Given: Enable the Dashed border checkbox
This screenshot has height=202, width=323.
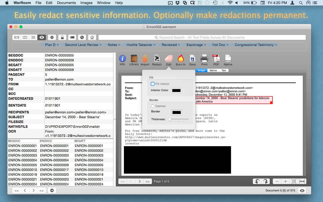Looking at the screenshot, I should (x=153, y=106).
